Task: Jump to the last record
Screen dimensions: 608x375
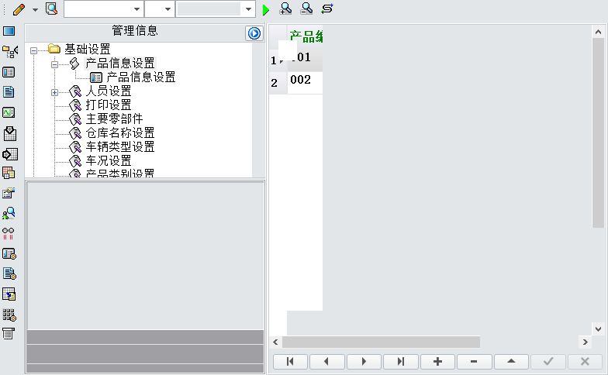Action: pos(400,361)
